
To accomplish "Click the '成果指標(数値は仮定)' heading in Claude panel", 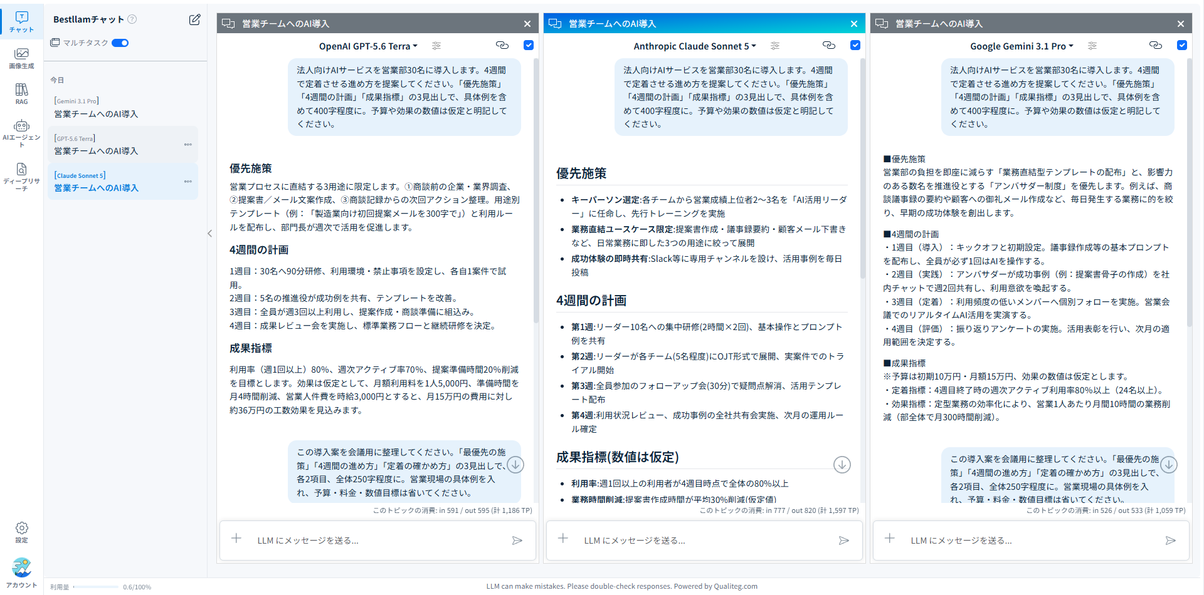I will pos(618,457).
